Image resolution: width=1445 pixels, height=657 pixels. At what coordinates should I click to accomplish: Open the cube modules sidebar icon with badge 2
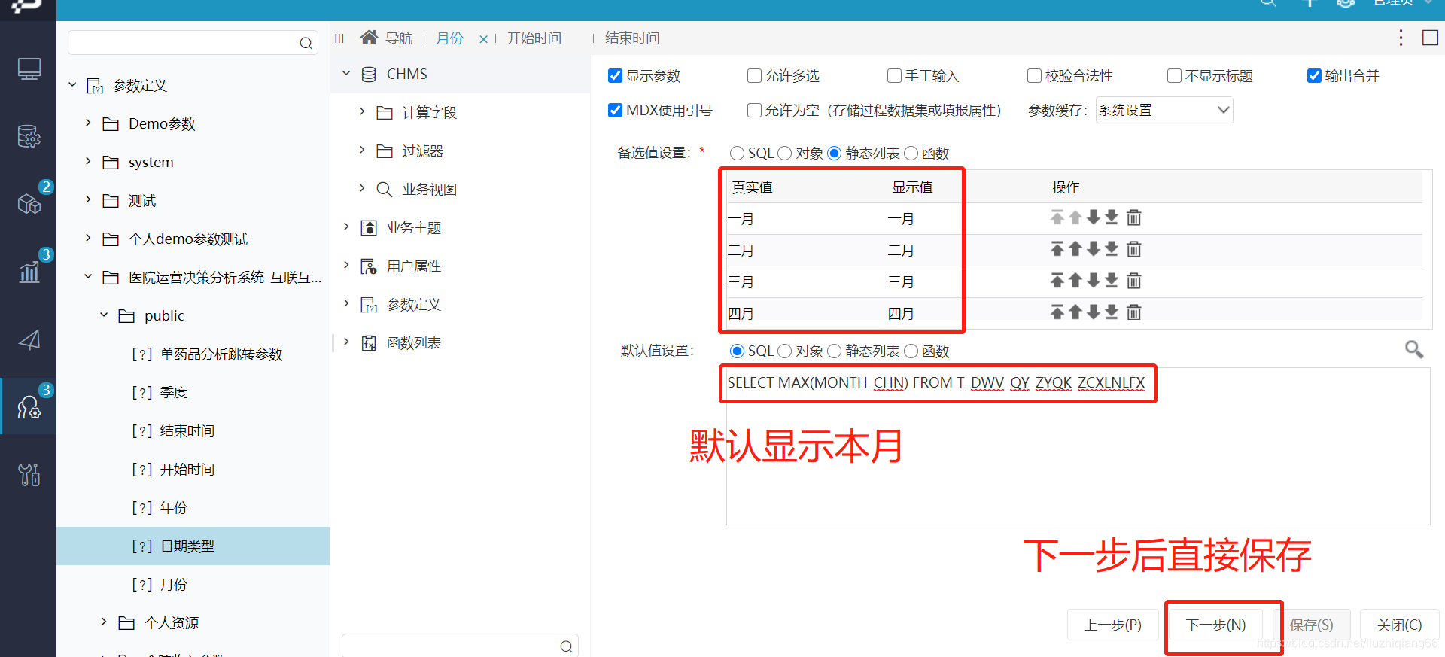[29, 203]
